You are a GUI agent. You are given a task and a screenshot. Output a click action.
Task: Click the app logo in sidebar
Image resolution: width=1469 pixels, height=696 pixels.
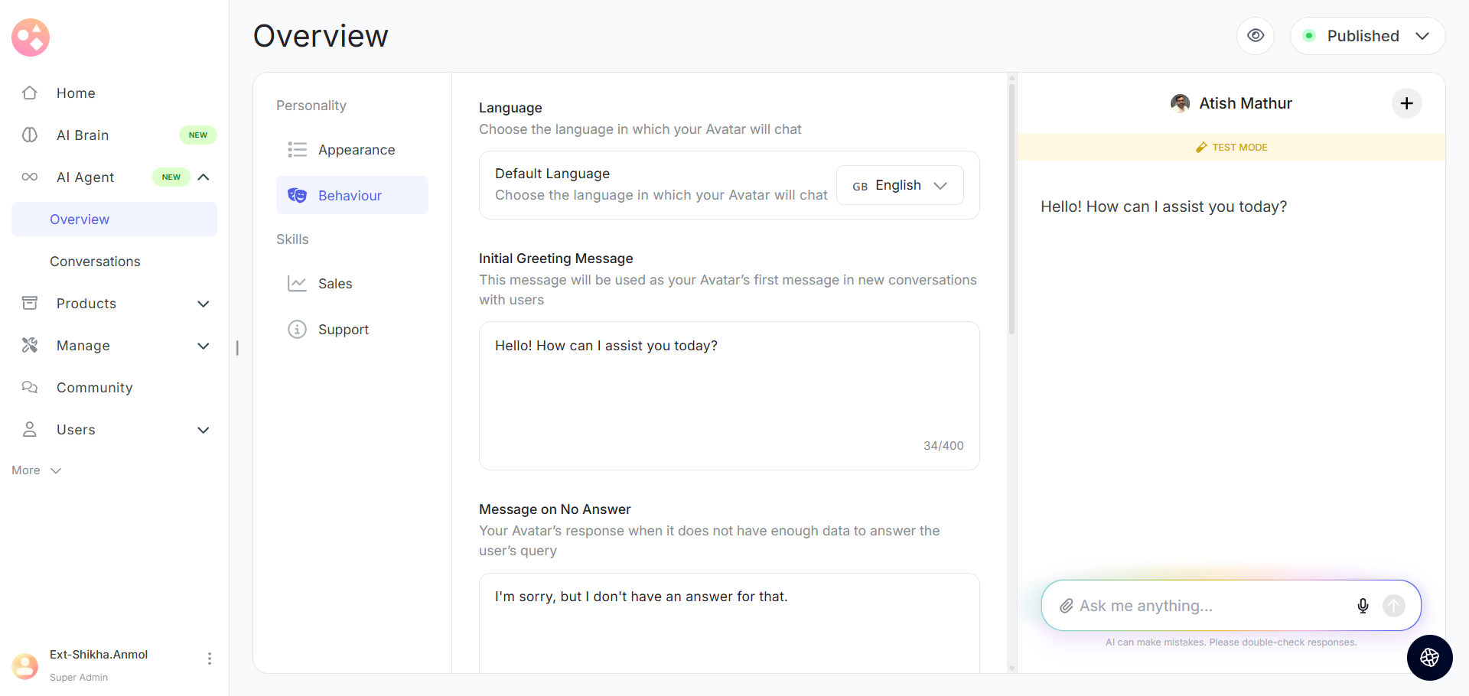coord(31,37)
